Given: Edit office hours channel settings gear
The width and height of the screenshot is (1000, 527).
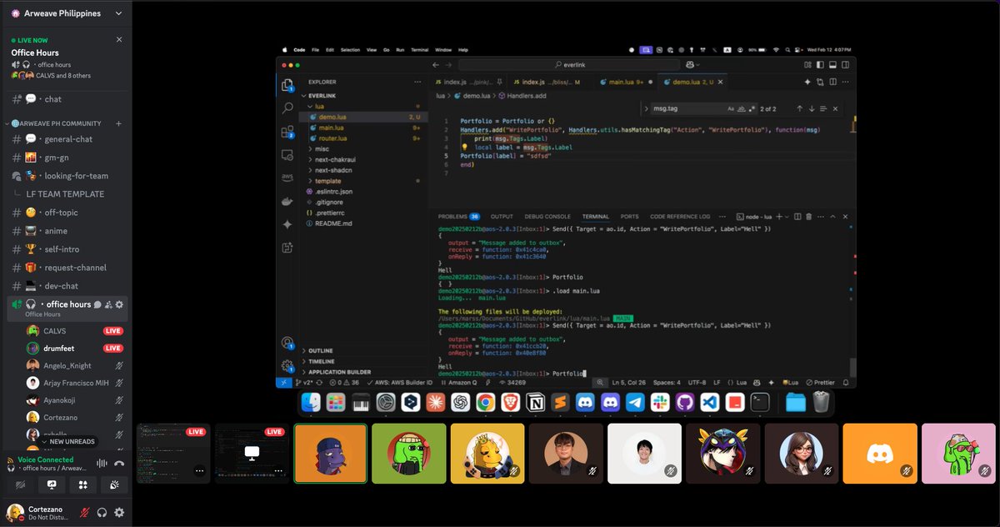Looking at the screenshot, I should pos(119,304).
